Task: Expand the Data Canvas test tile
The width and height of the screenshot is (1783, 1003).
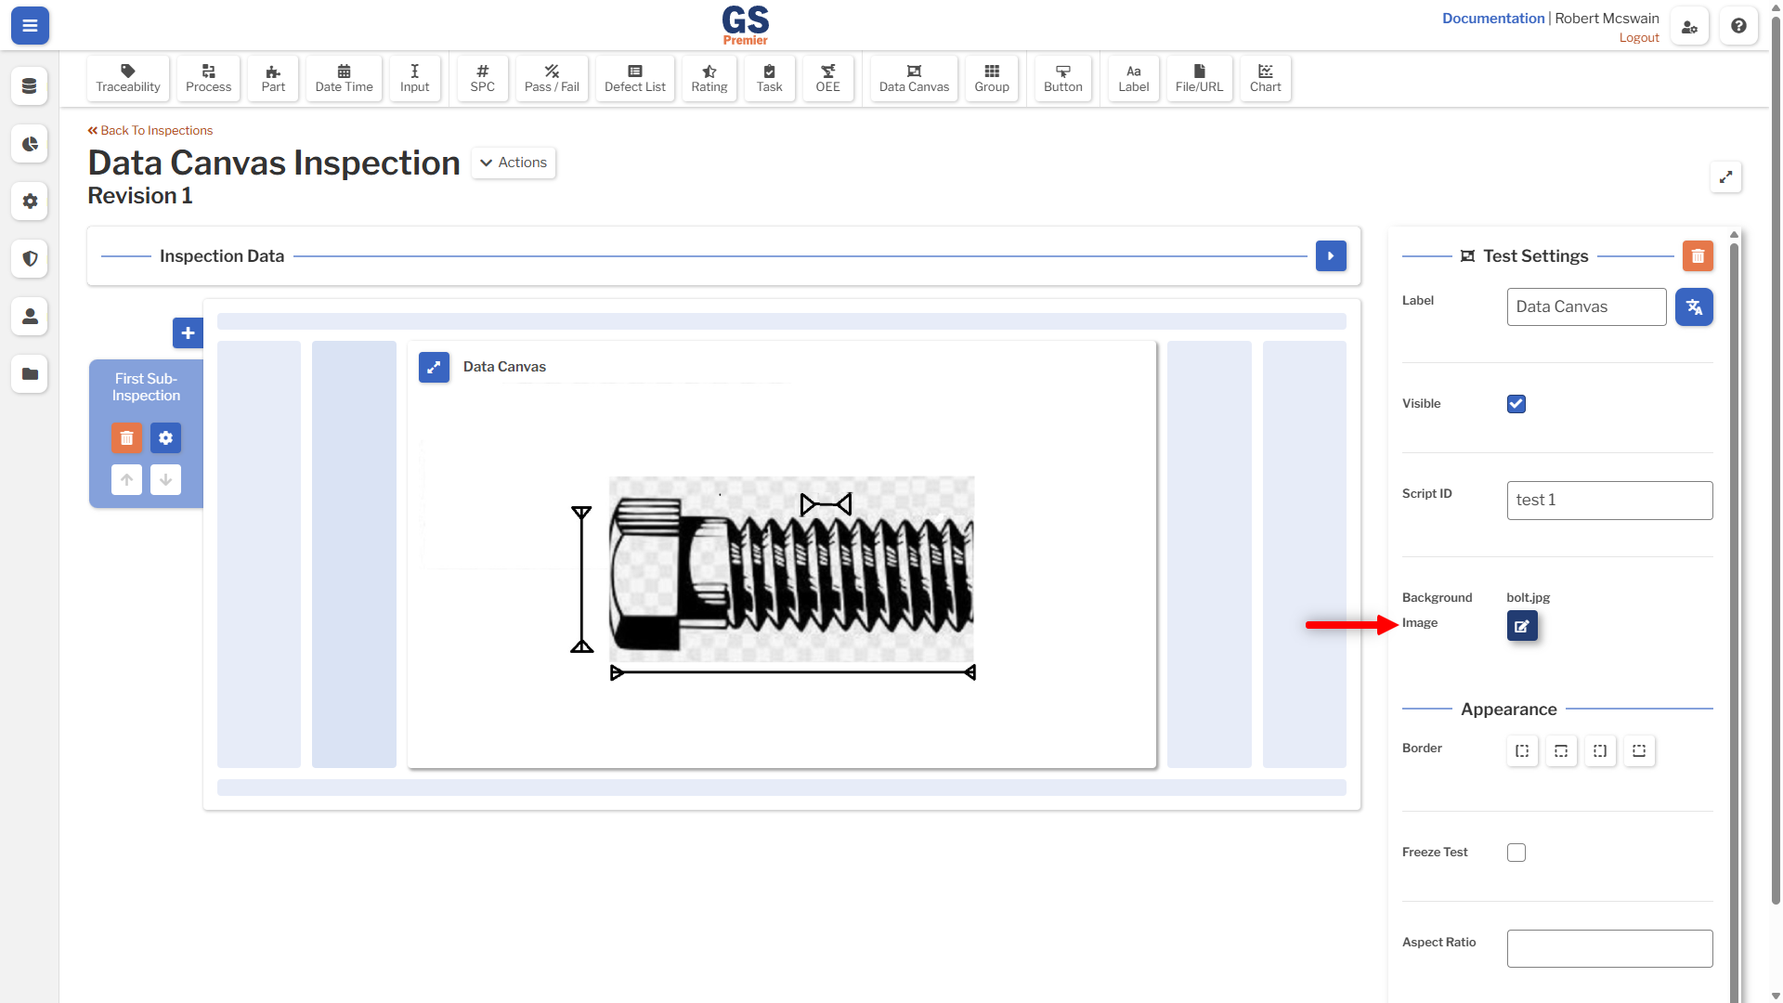Action: coord(434,367)
